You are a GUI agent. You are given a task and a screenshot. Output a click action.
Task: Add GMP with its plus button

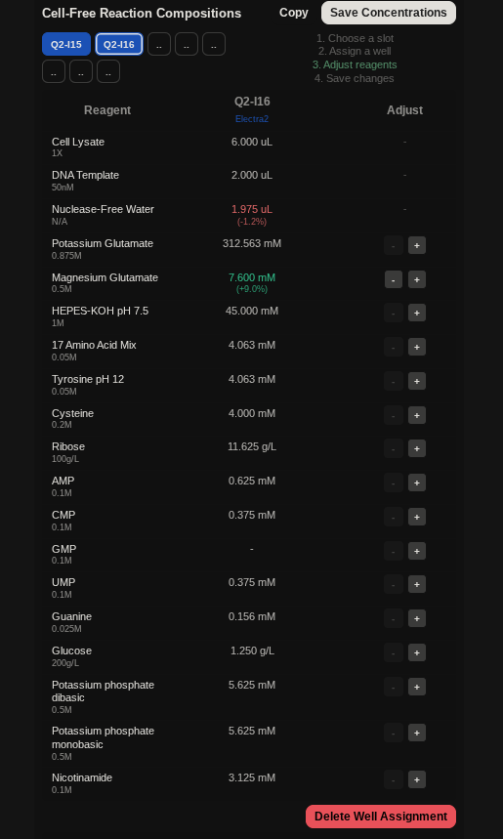tap(417, 551)
